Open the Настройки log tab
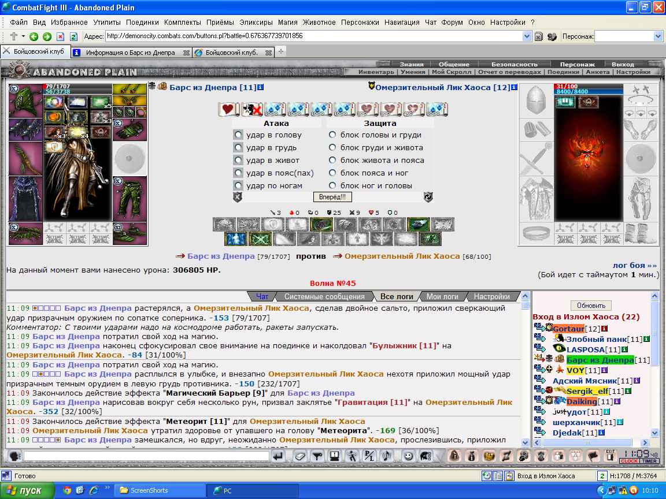This screenshot has height=499, width=666. point(491,297)
